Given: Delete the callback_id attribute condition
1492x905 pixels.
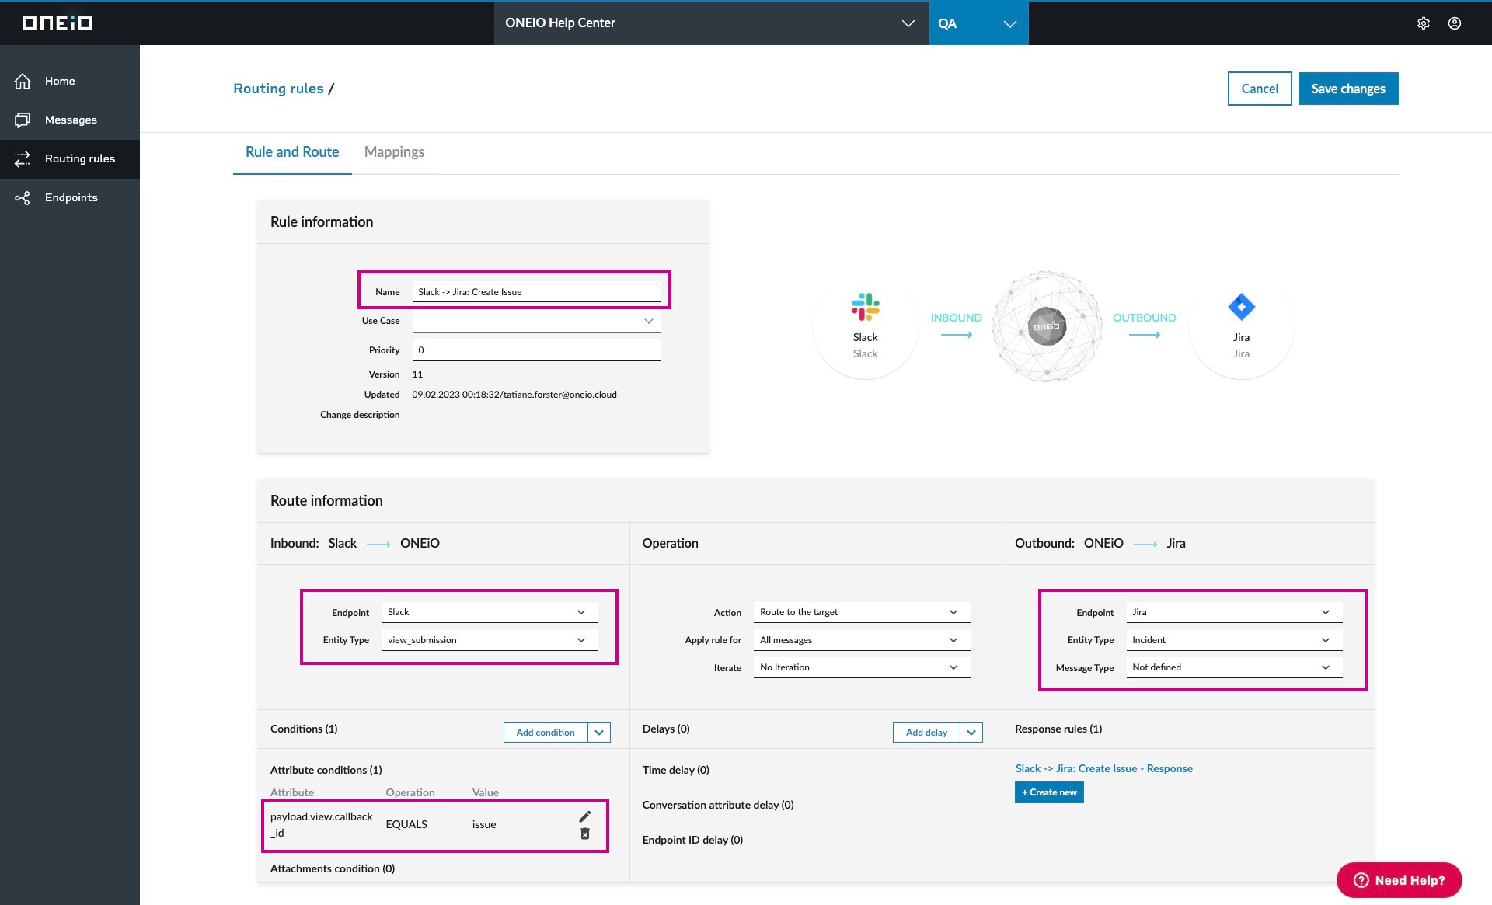Looking at the screenshot, I should point(585,834).
